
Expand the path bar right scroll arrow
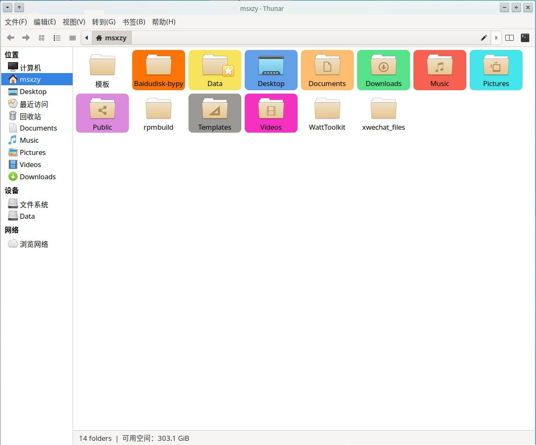[496, 38]
